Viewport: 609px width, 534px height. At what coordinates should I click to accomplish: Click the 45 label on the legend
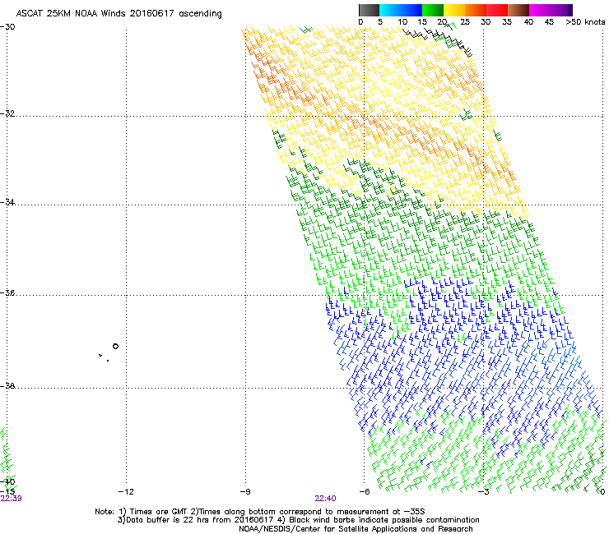pos(549,22)
